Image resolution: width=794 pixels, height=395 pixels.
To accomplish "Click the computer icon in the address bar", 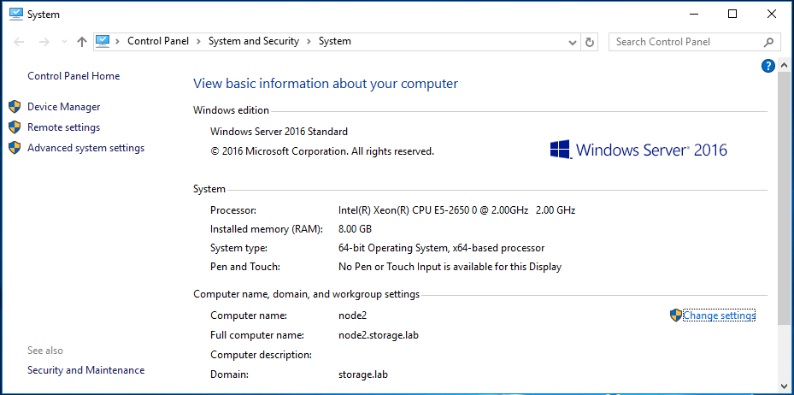I will pos(103,42).
